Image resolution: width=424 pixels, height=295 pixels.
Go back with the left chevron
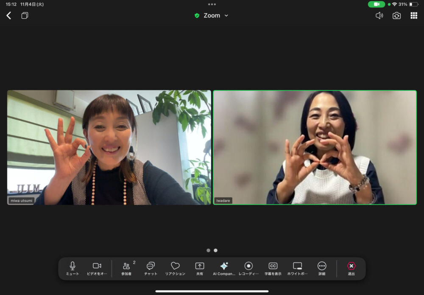(x=8, y=16)
